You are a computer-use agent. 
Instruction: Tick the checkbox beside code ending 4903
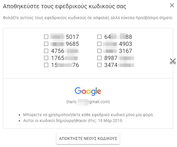(99, 44)
